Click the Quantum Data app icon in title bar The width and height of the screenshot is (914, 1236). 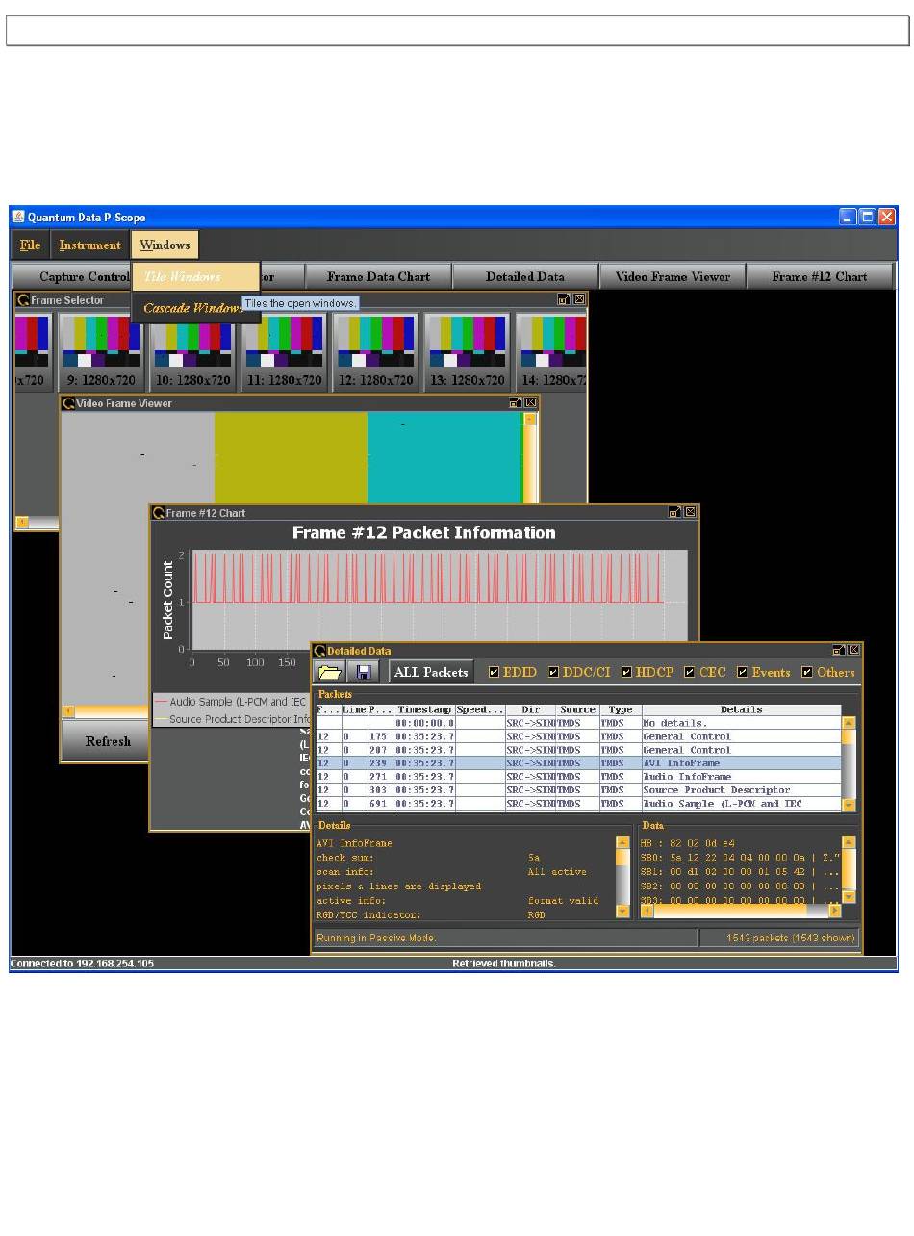18,217
